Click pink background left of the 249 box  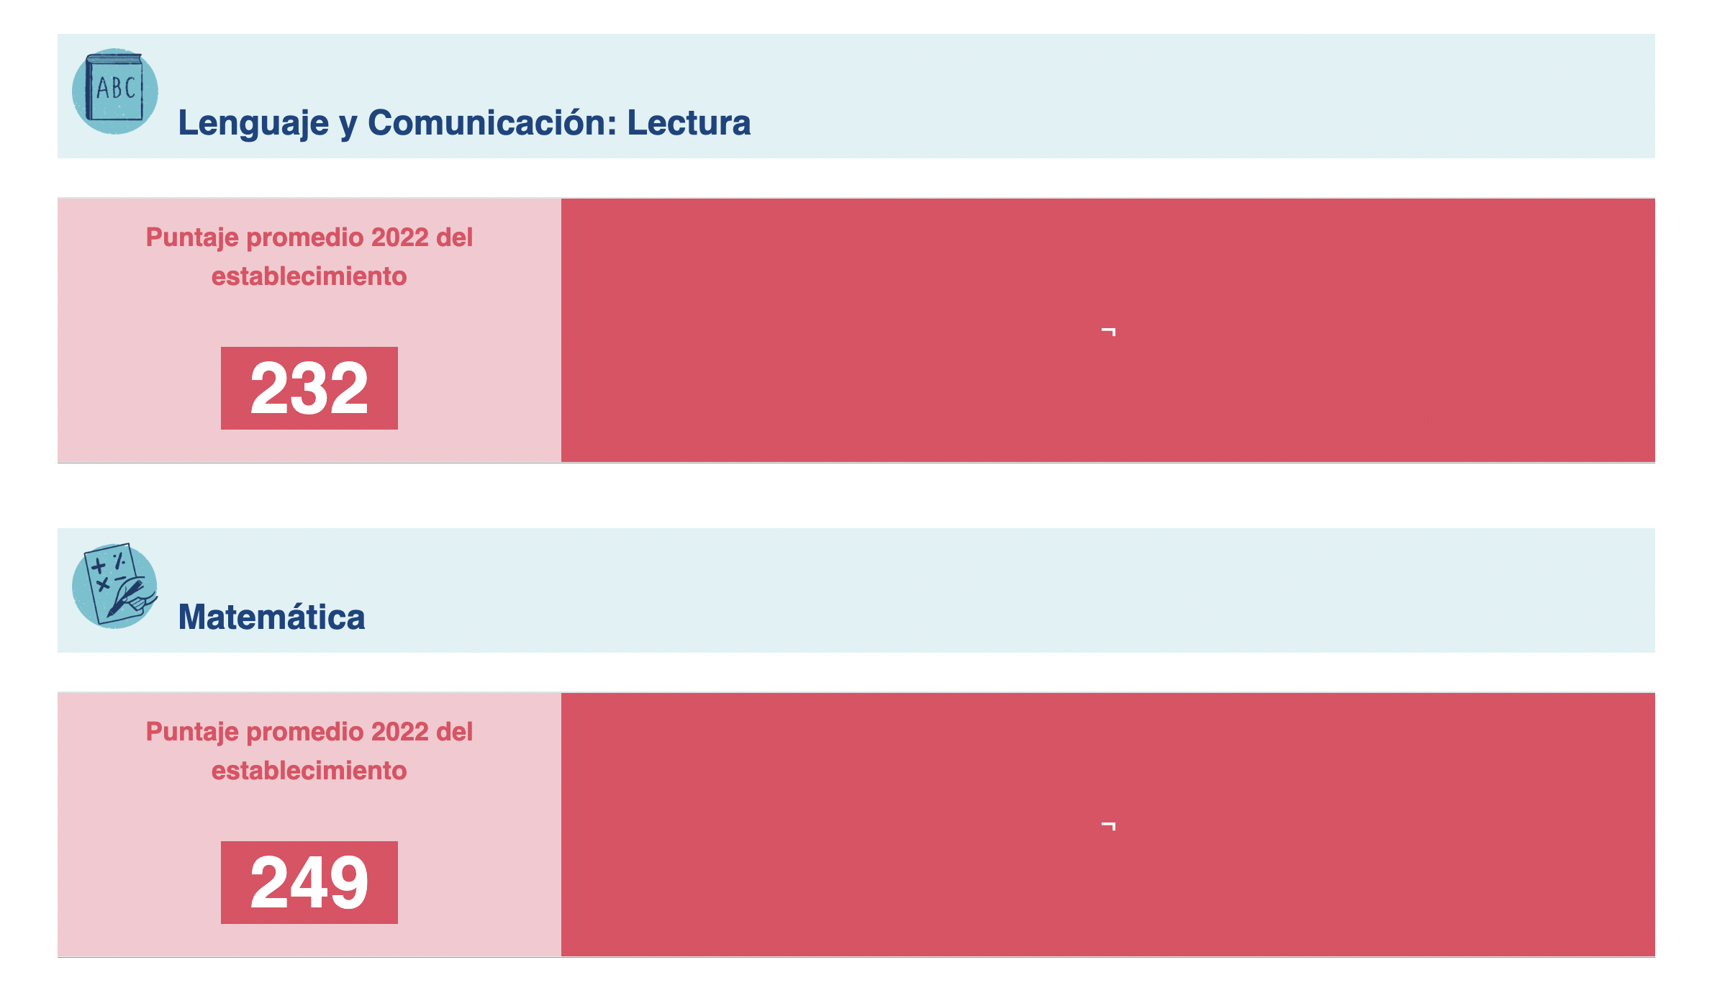point(137,882)
